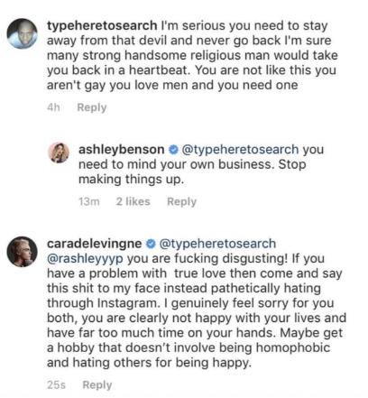Click ashleybenson's blue verified badge

pos(174,150)
